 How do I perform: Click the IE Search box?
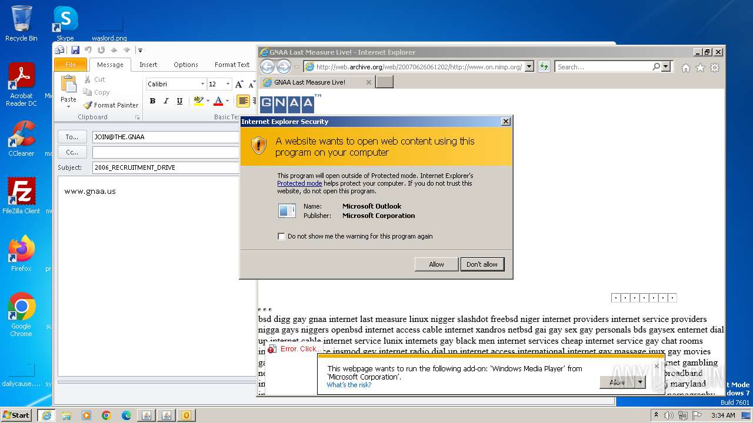point(604,67)
